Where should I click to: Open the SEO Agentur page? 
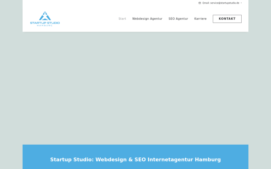[x=178, y=19]
